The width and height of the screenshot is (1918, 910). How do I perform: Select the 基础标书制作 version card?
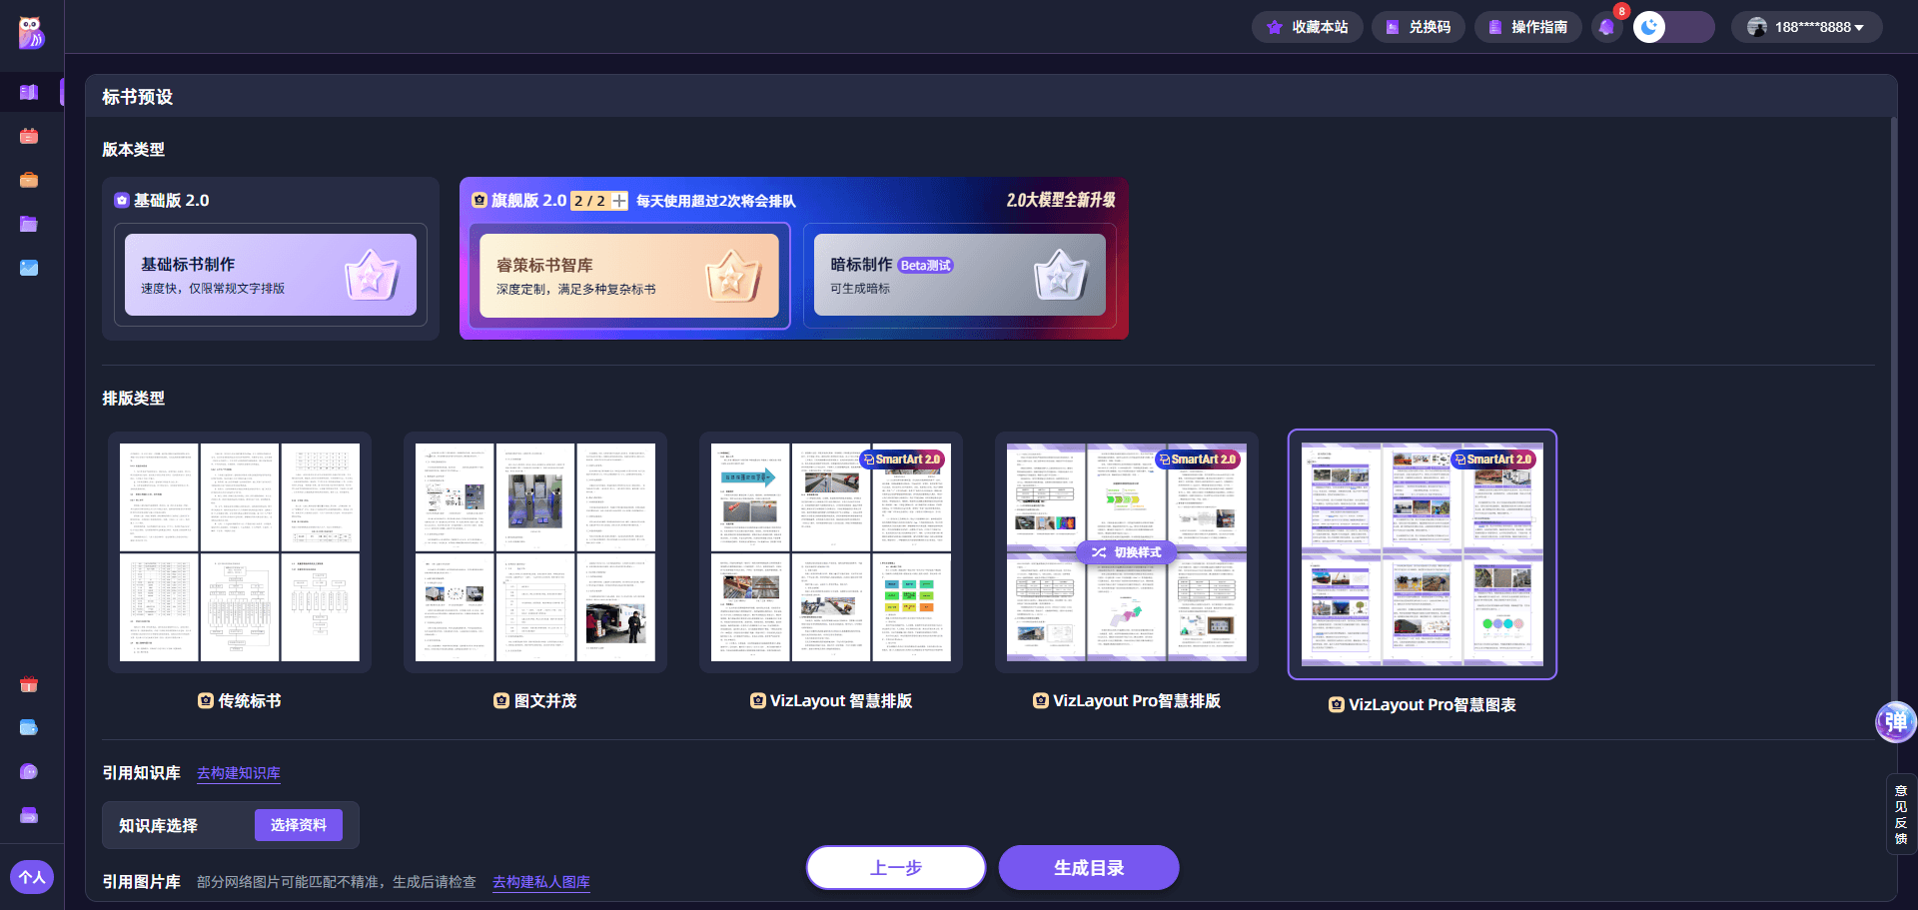pos(271,275)
